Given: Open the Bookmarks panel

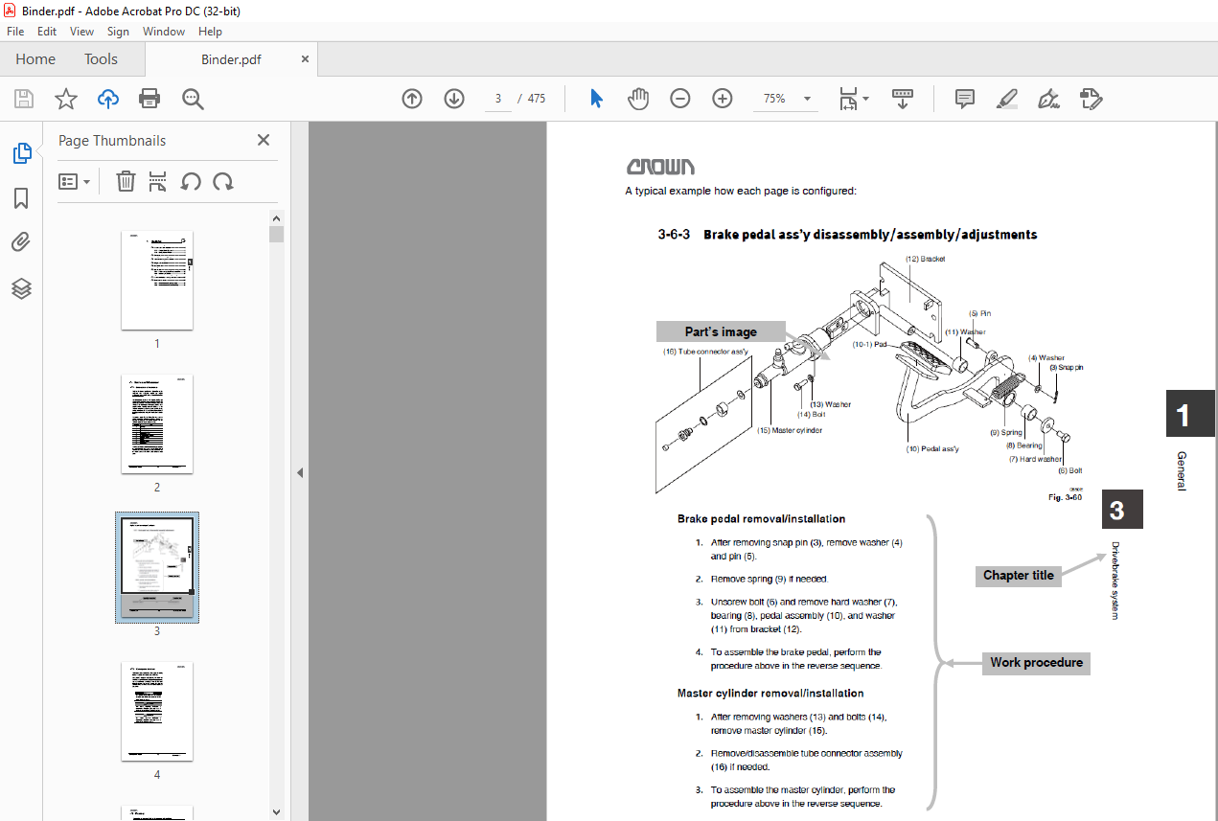Looking at the screenshot, I should (x=21, y=198).
